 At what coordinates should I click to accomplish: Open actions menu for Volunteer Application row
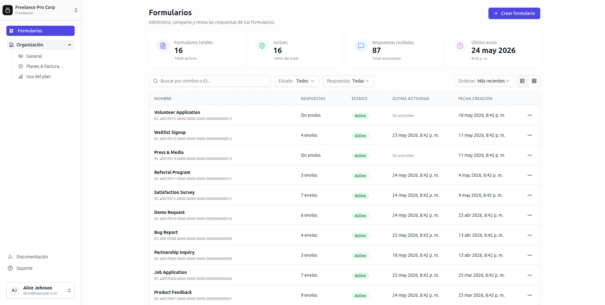click(x=529, y=115)
